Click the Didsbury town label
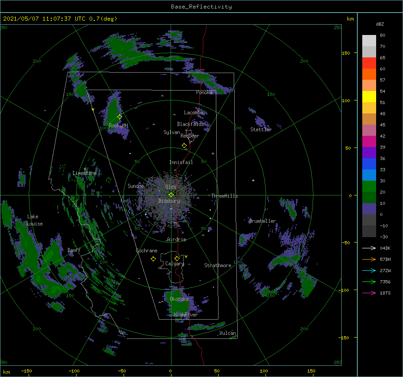The height and width of the screenshot is (377, 403). (x=169, y=201)
